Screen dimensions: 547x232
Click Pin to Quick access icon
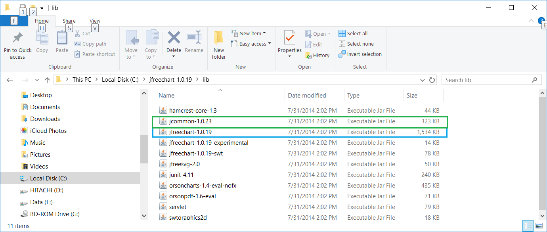[x=17, y=38]
